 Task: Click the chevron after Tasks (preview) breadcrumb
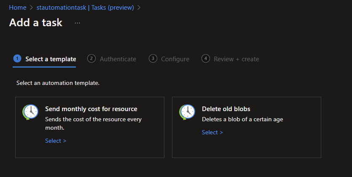(139, 8)
